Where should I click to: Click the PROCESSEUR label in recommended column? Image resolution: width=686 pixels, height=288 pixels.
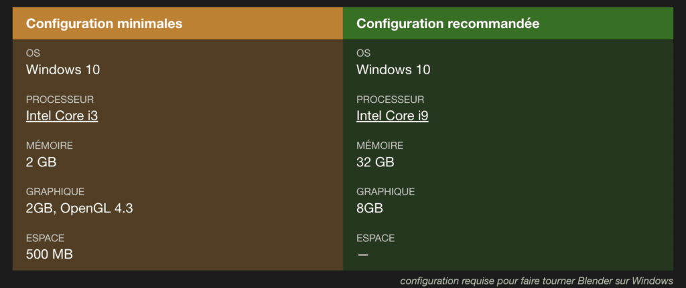click(x=391, y=100)
